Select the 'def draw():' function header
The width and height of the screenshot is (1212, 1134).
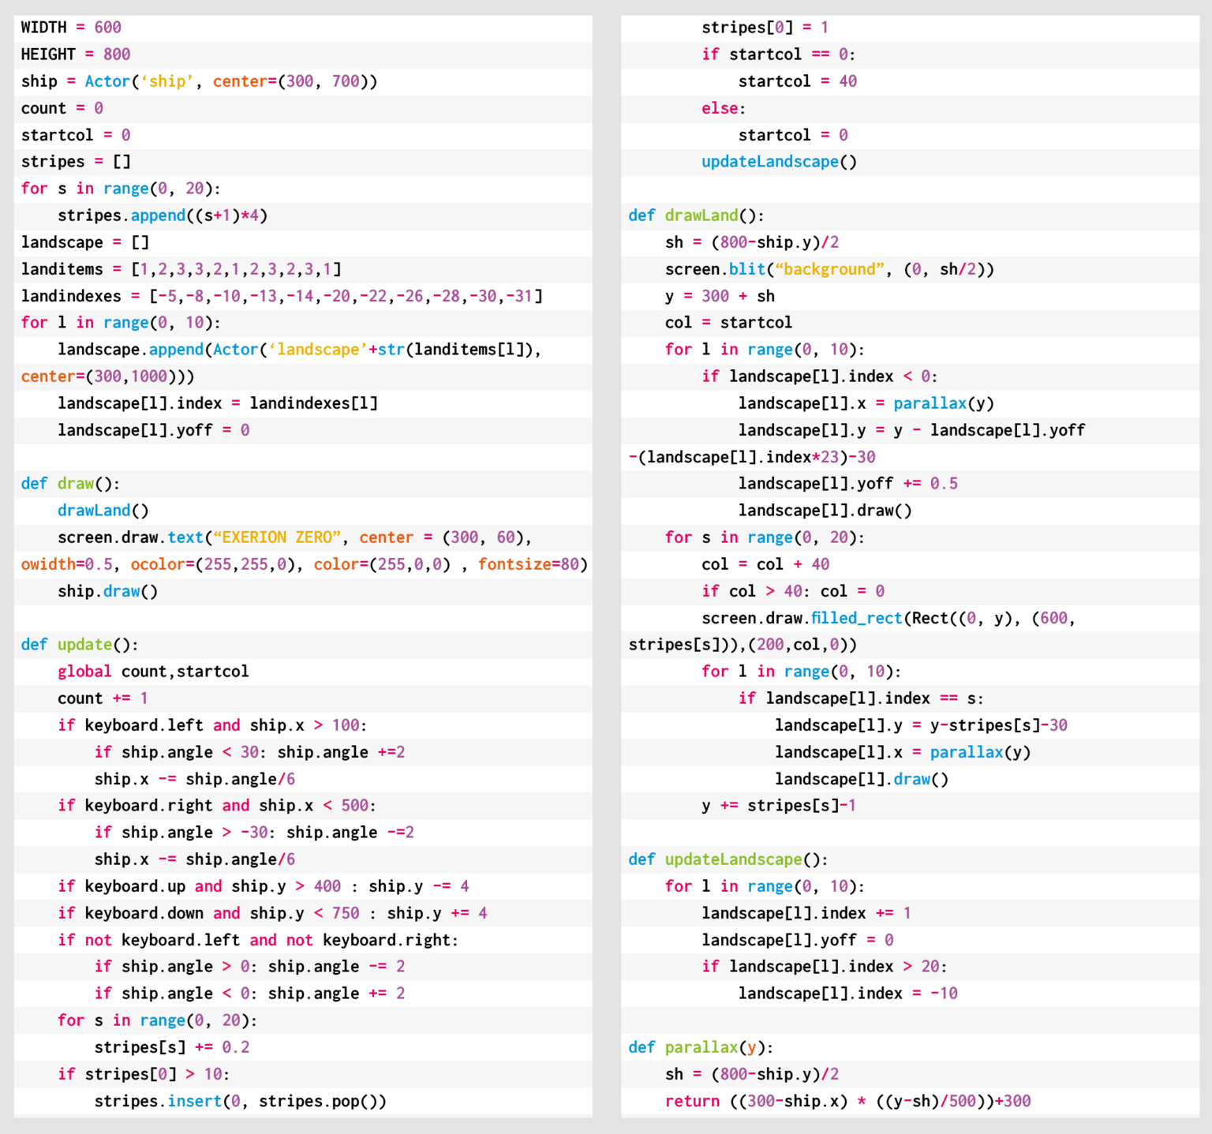coord(70,484)
